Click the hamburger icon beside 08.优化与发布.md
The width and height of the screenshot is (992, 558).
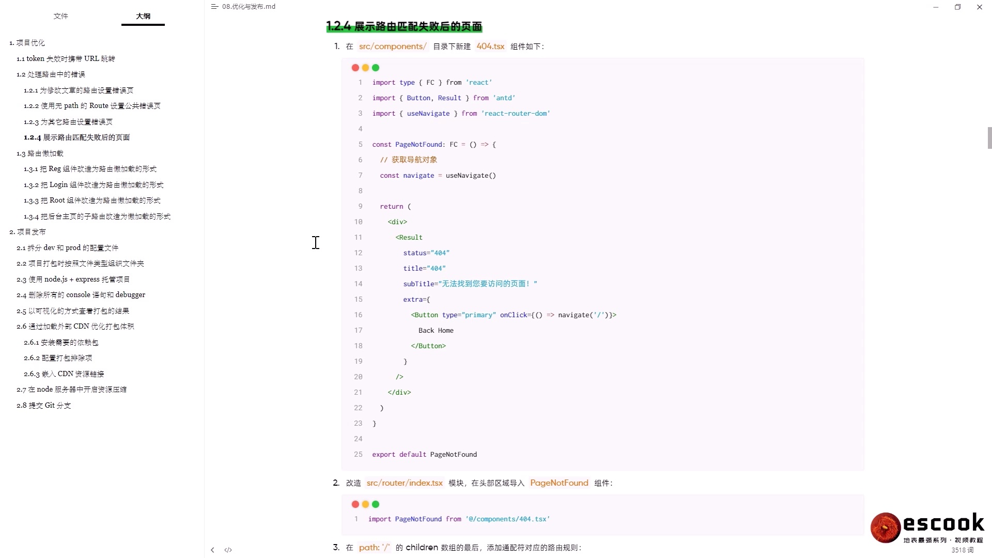pos(214,7)
